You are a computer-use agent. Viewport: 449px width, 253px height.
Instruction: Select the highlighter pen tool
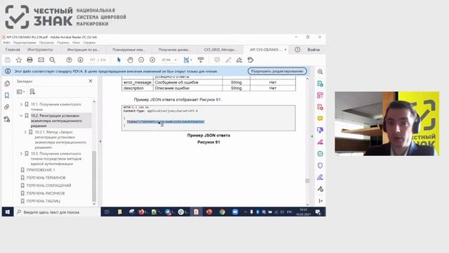(228, 60)
